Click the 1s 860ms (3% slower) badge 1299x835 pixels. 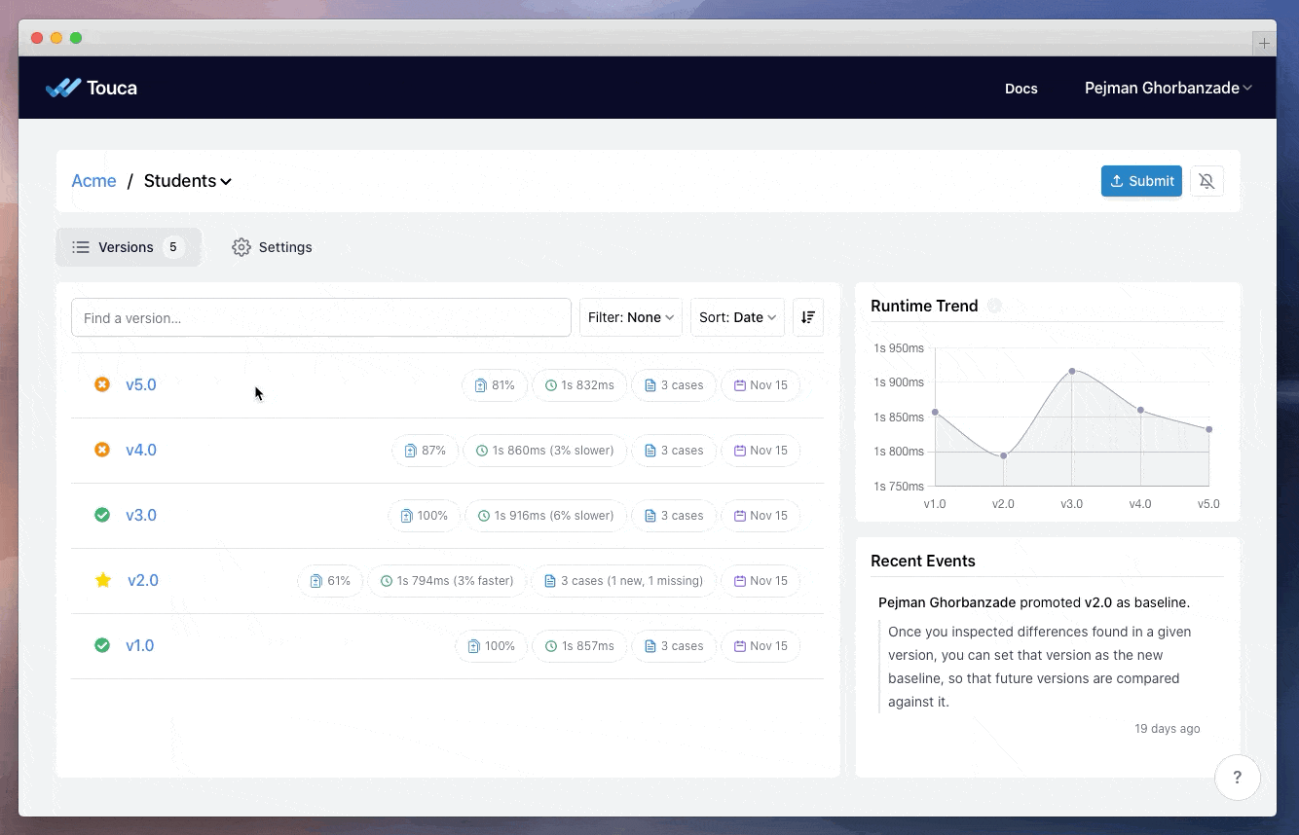[x=544, y=451]
